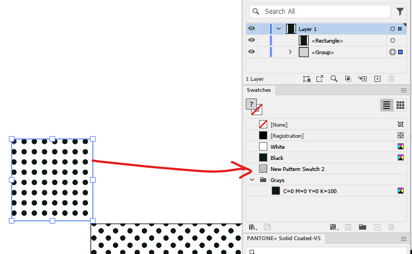
Task: Select the 'Layer 1' name text
Action: pyautogui.click(x=308, y=29)
